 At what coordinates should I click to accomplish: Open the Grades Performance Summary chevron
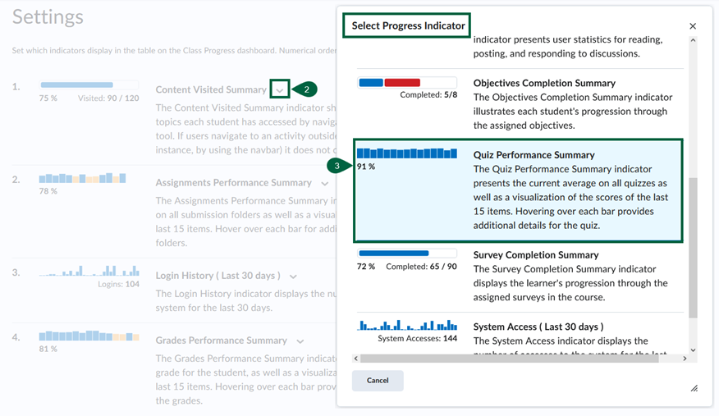coord(300,341)
